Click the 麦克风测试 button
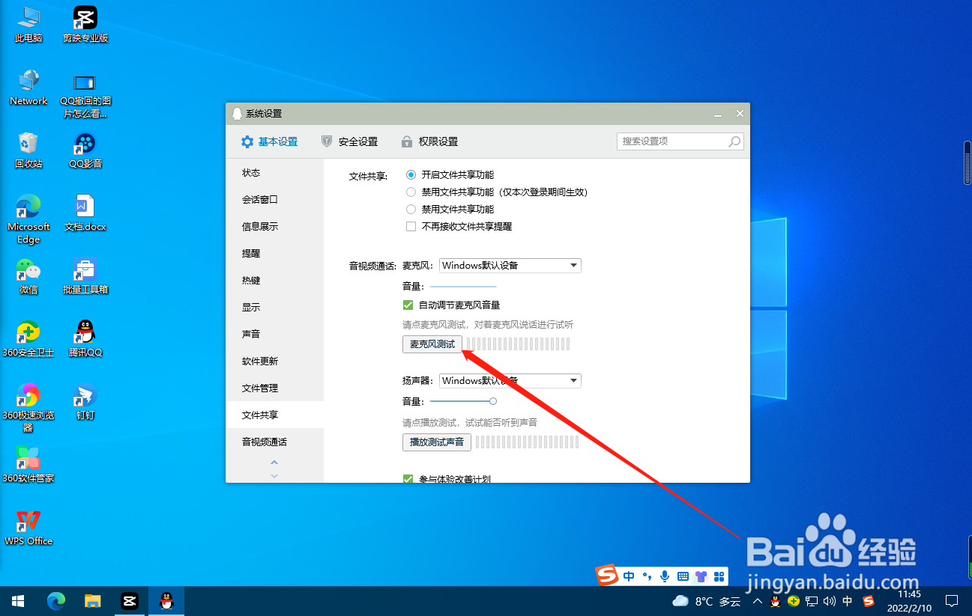The height and width of the screenshot is (616, 972). coord(432,344)
